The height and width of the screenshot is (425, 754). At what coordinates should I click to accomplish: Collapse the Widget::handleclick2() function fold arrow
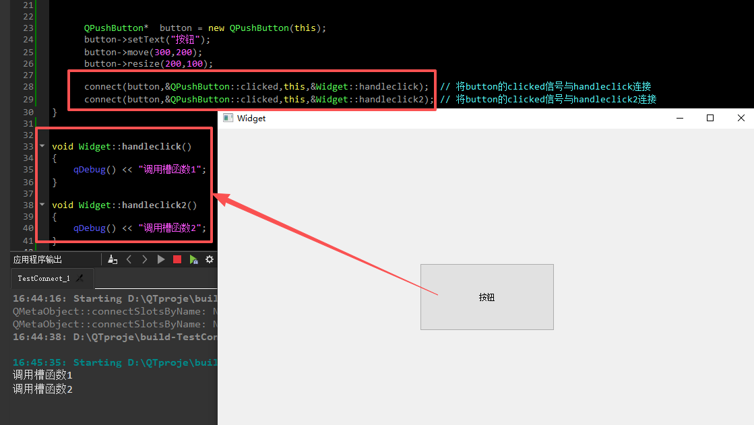pyautogui.click(x=42, y=205)
